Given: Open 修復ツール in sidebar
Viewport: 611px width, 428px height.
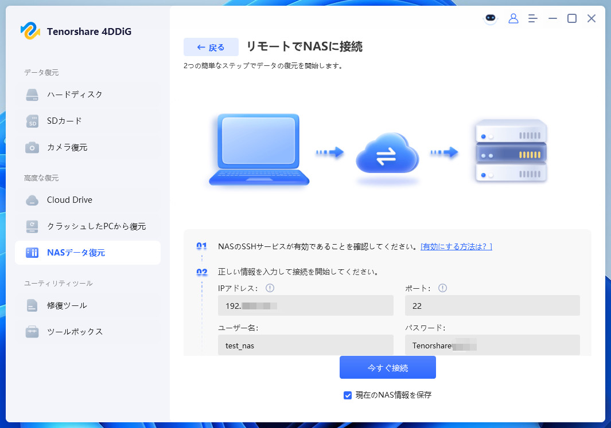Looking at the screenshot, I should 88,306.
